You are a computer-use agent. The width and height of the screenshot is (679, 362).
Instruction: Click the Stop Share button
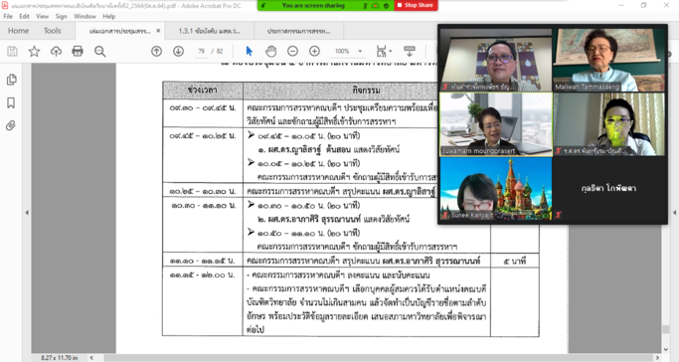pyautogui.click(x=416, y=5)
